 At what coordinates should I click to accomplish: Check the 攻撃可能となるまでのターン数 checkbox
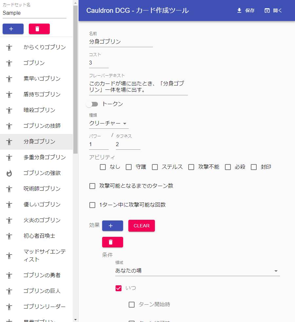pyautogui.click(x=92, y=186)
